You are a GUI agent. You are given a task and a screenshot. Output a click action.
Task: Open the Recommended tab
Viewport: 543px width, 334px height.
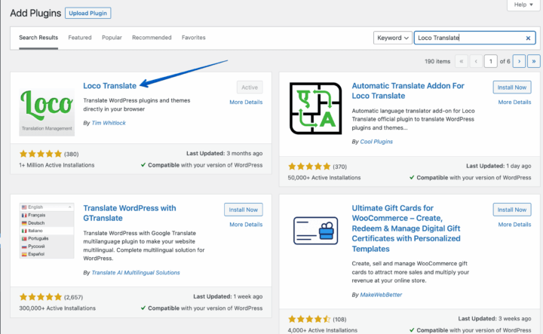pyautogui.click(x=152, y=38)
